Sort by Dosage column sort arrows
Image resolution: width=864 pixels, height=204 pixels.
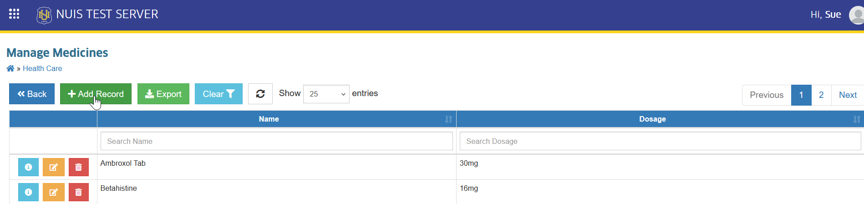click(x=857, y=119)
